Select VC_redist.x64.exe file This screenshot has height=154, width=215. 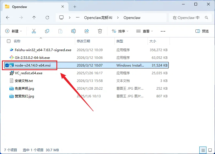coord(29,73)
